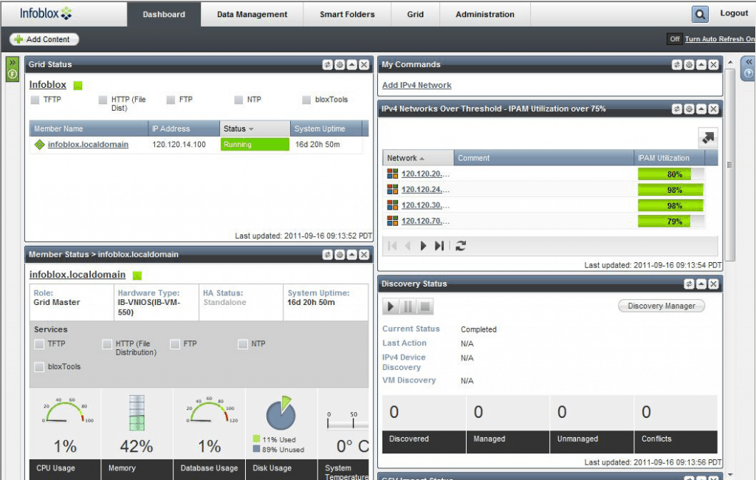This screenshot has width=756, height=480.
Task: Check the bloxTools service in Member Status
Action: pos(38,367)
